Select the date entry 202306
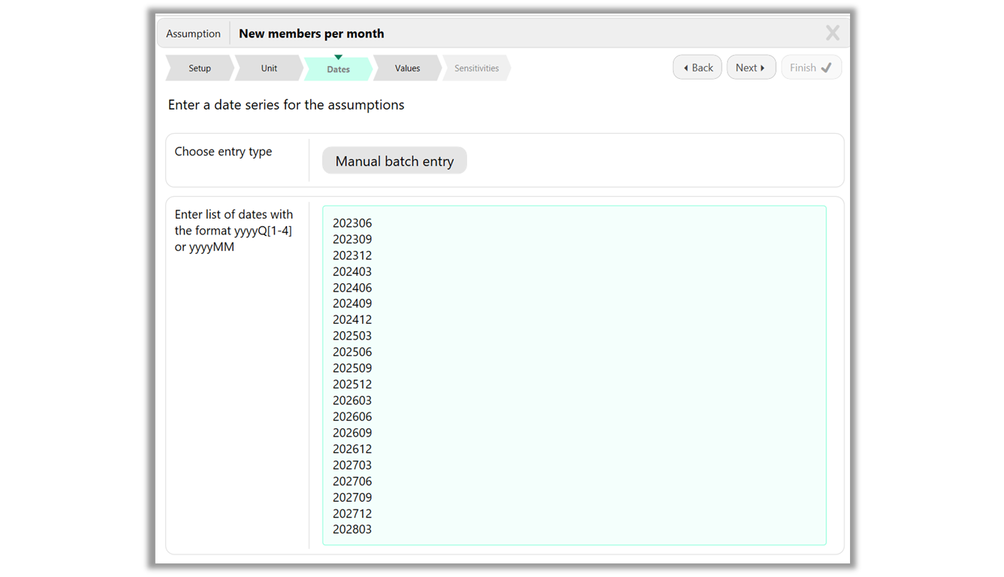The width and height of the screenshot is (1004, 577). (352, 222)
